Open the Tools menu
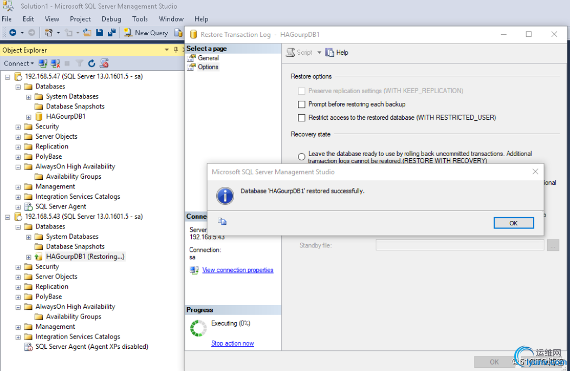This screenshot has height=371, width=570. tap(140, 19)
